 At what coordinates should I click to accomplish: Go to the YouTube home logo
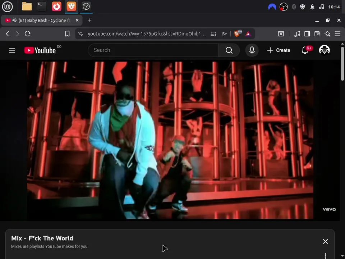click(40, 50)
